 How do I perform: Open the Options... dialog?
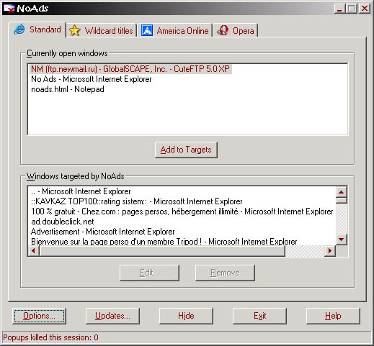click(39, 316)
